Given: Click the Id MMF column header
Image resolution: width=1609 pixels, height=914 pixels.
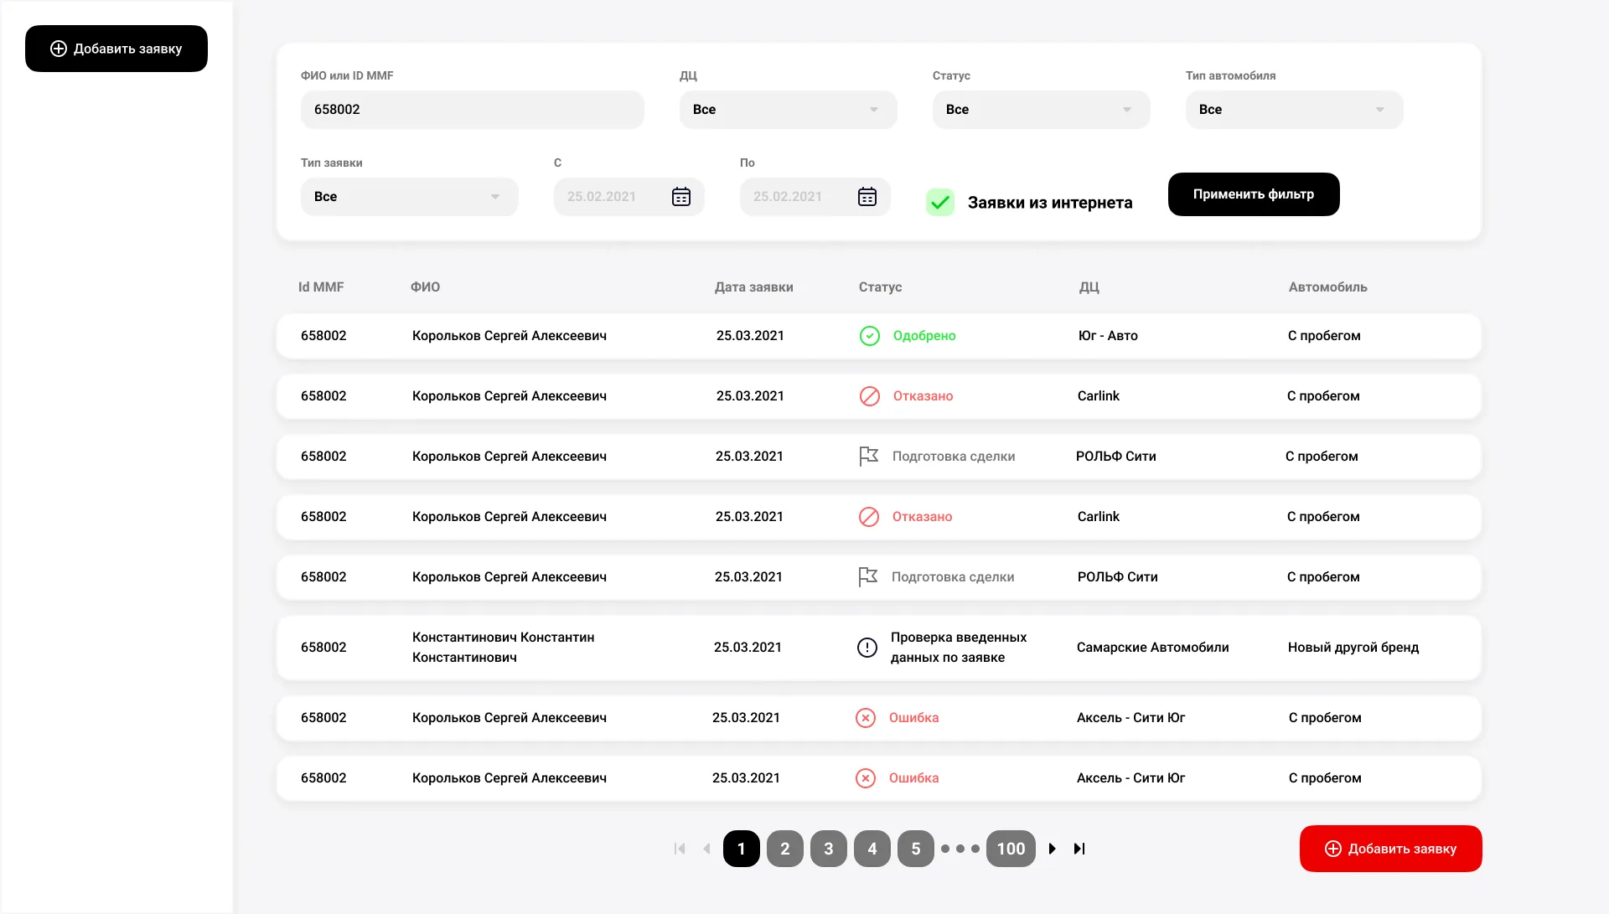Looking at the screenshot, I should point(321,287).
